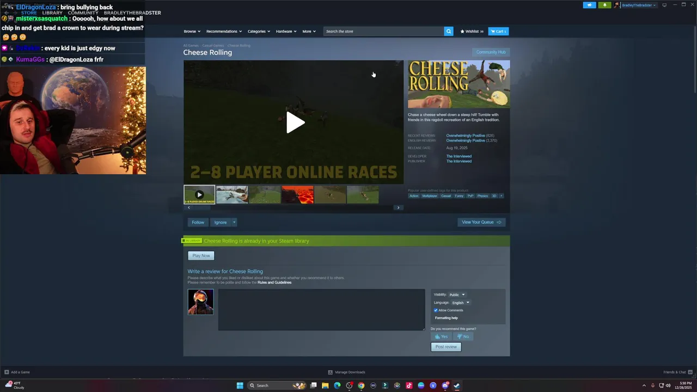Image resolution: width=697 pixels, height=392 pixels.
Task: Open the Windows Start menu
Action: [x=240, y=385]
